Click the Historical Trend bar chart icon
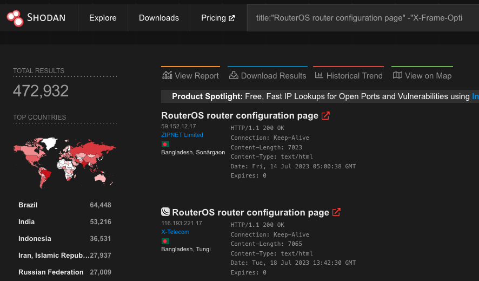 coord(319,75)
